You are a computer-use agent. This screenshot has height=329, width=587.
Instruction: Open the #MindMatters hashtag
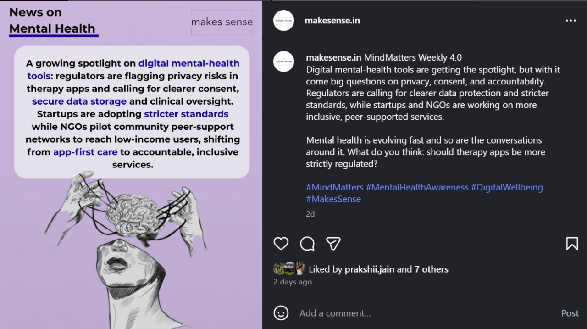tap(334, 187)
